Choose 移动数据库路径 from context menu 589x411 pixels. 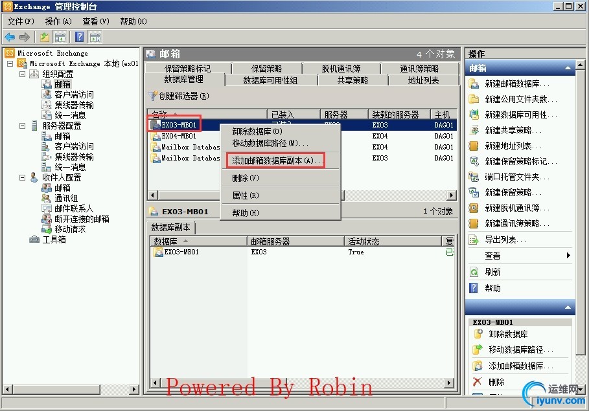[280, 143]
